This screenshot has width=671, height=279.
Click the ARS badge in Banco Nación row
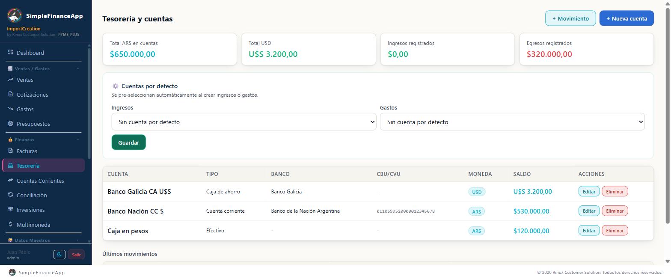tap(477, 211)
